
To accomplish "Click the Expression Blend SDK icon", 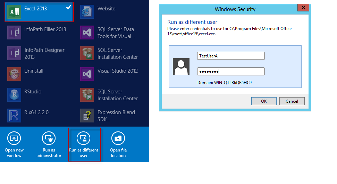I will coord(87,116).
